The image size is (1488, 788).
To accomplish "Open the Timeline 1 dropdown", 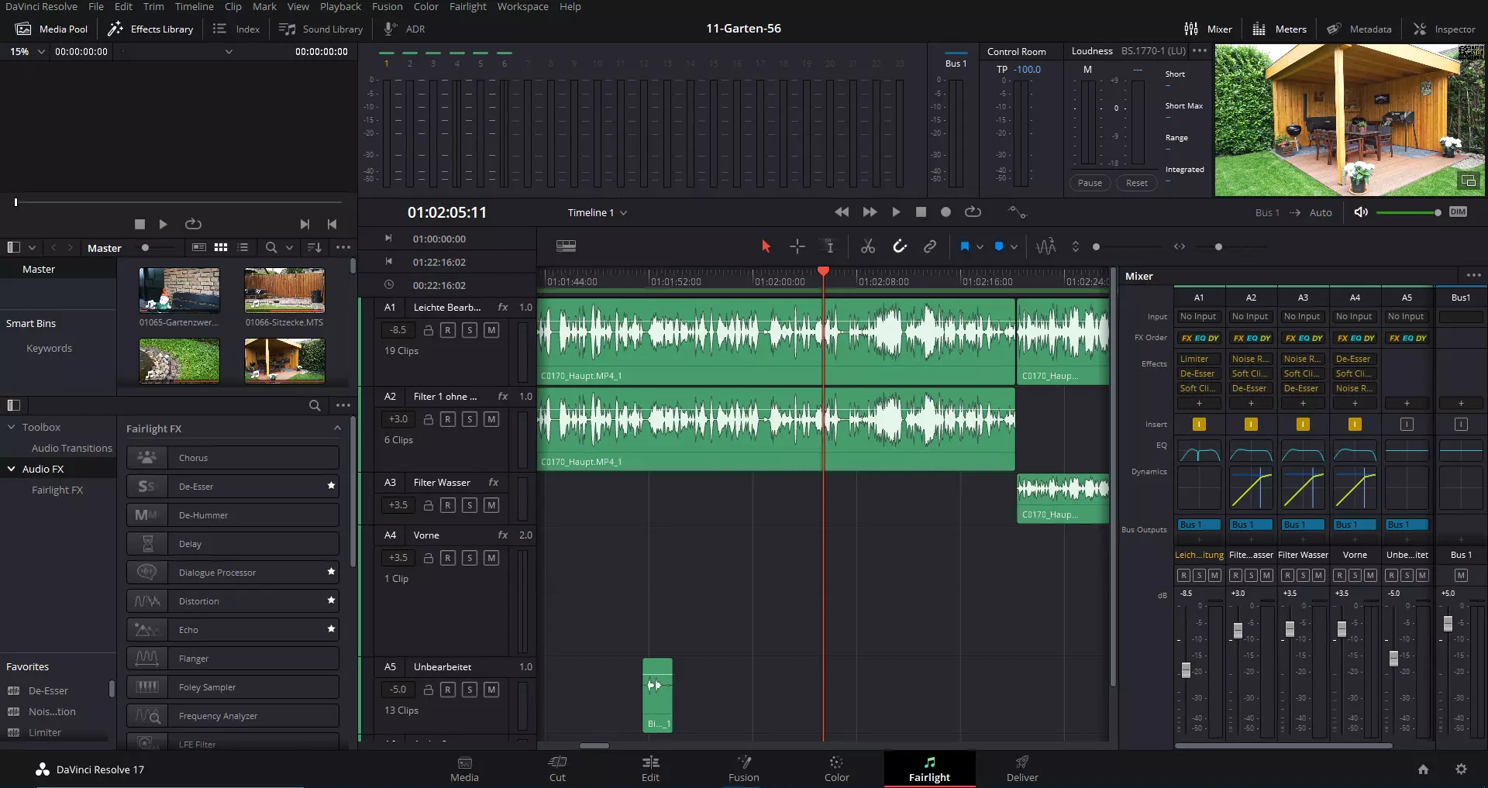I will pyautogui.click(x=597, y=212).
